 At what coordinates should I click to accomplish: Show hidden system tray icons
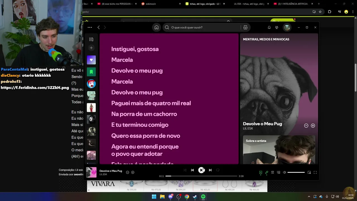click(309, 197)
